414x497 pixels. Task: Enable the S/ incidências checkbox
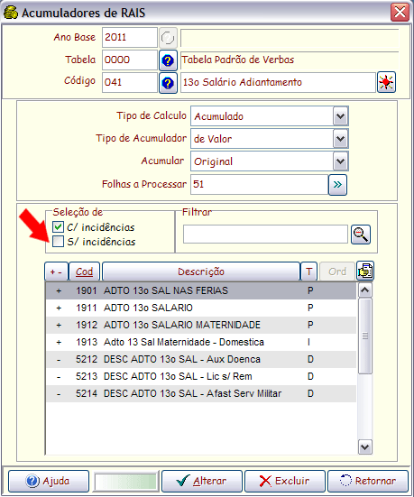(x=58, y=242)
